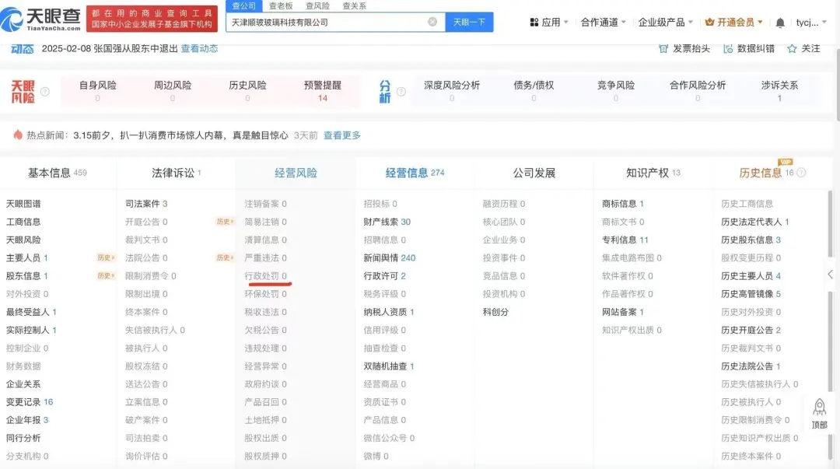Screen dimensions: 840x469
Task: Expand the 开通会员 dropdown
Action: 760,22
